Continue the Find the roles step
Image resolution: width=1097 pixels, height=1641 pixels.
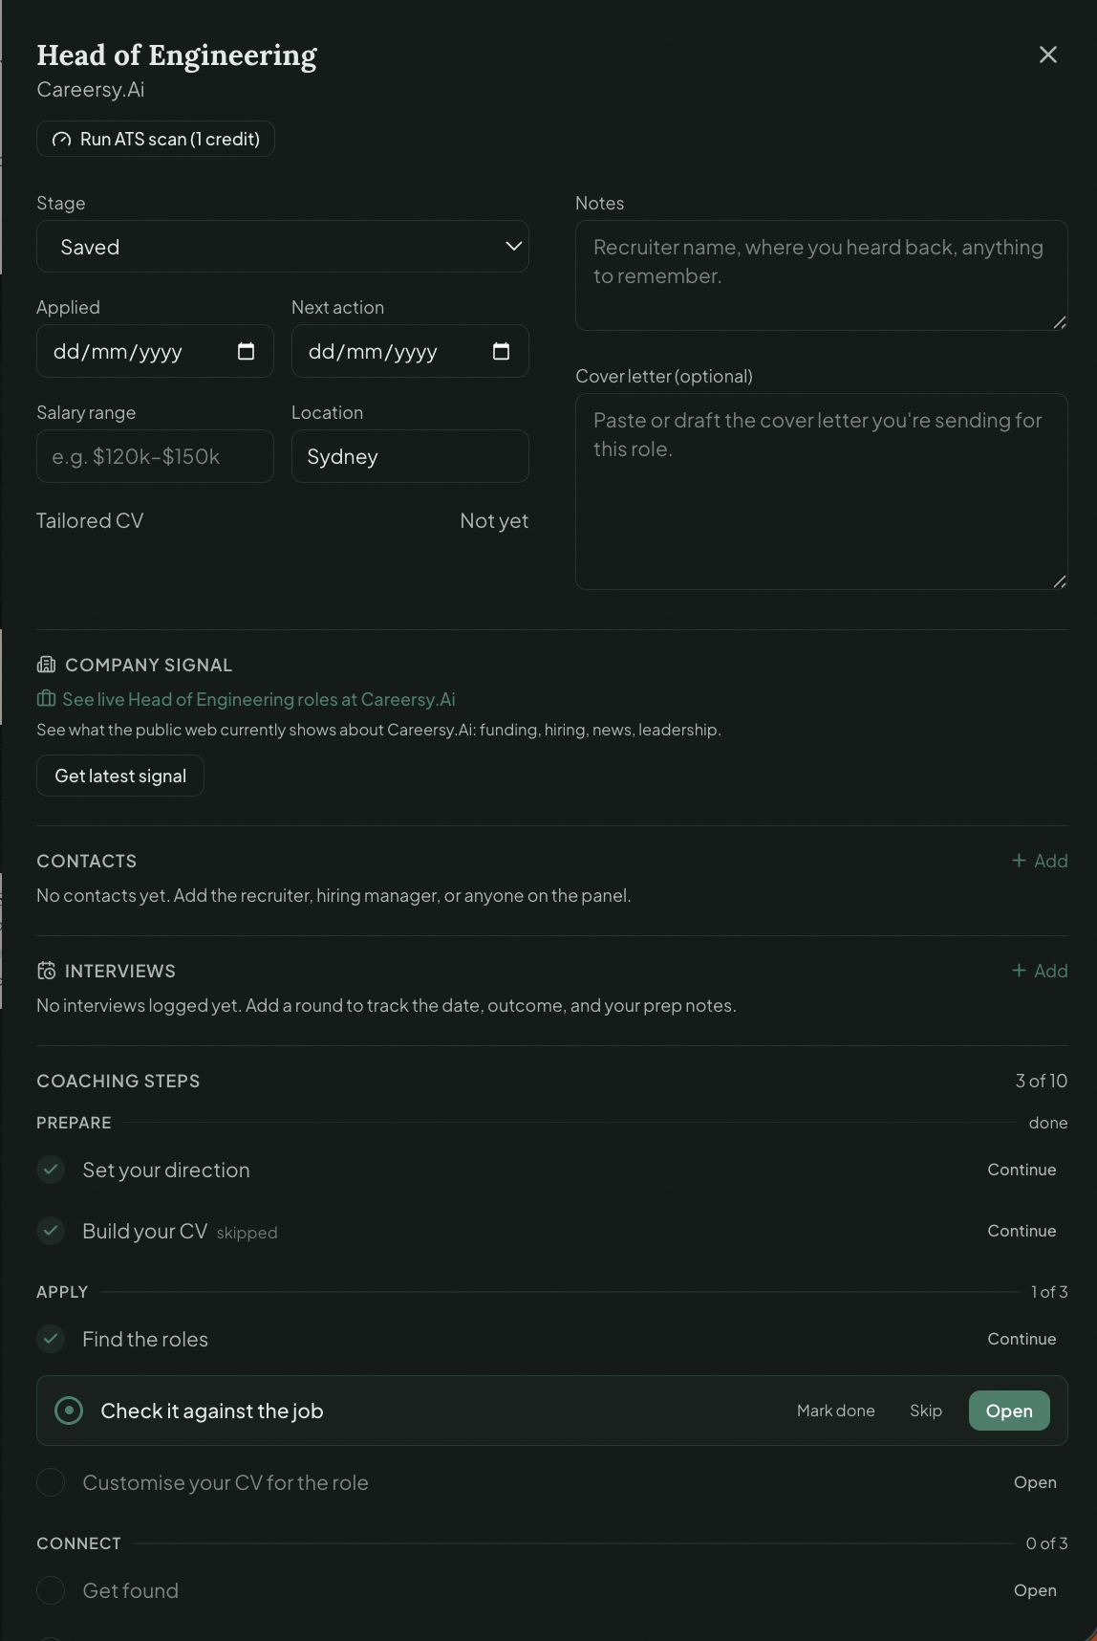(1022, 1339)
